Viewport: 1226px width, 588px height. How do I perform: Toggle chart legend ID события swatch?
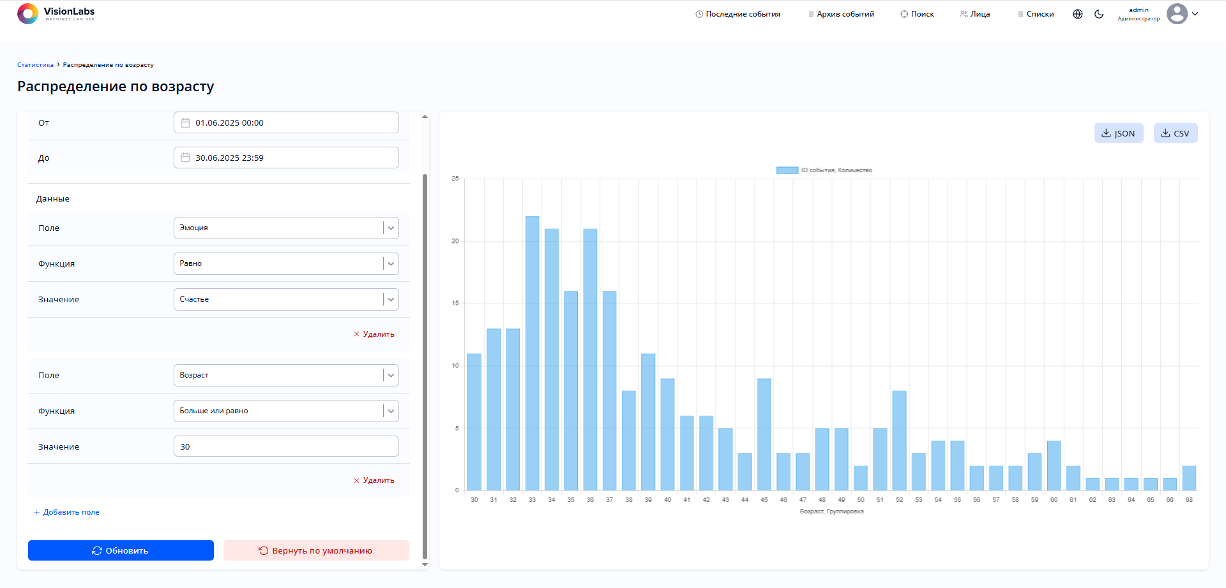tap(787, 170)
